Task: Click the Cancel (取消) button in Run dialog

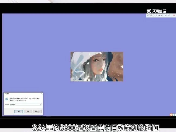Action: [28, 112]
